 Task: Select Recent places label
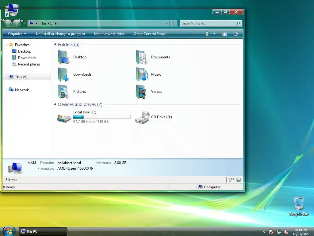29,64
